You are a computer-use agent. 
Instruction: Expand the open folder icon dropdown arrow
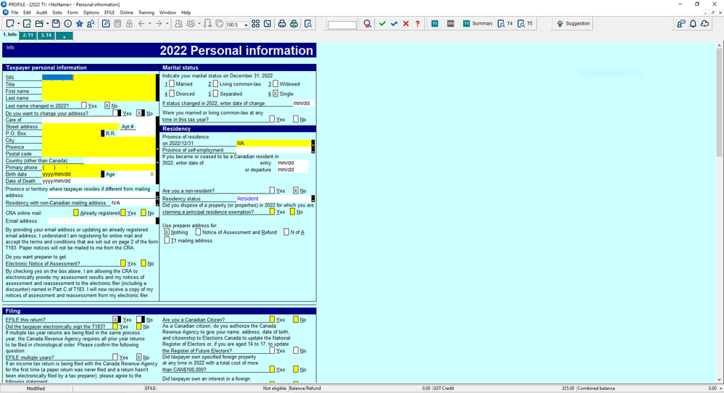pyautogui.click(x=48, y=23)
